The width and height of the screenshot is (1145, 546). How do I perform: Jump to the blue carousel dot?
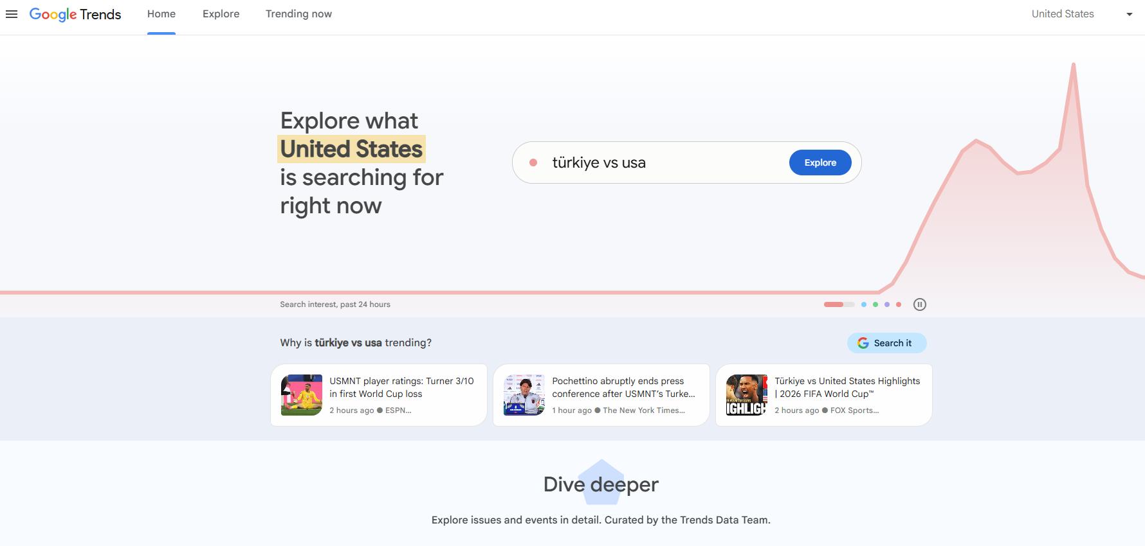[x=864, y=304]
